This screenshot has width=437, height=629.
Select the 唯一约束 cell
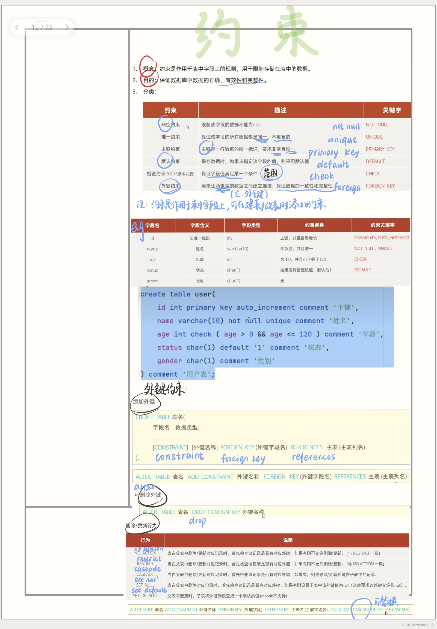coord(170,137)
